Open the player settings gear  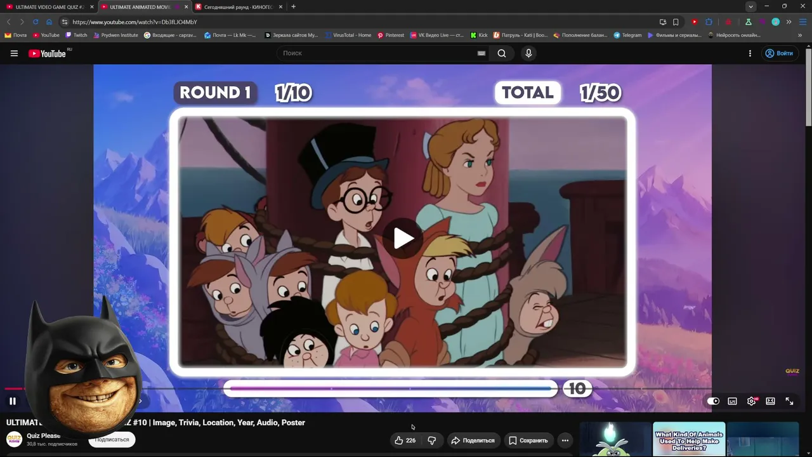pos(752,401)
